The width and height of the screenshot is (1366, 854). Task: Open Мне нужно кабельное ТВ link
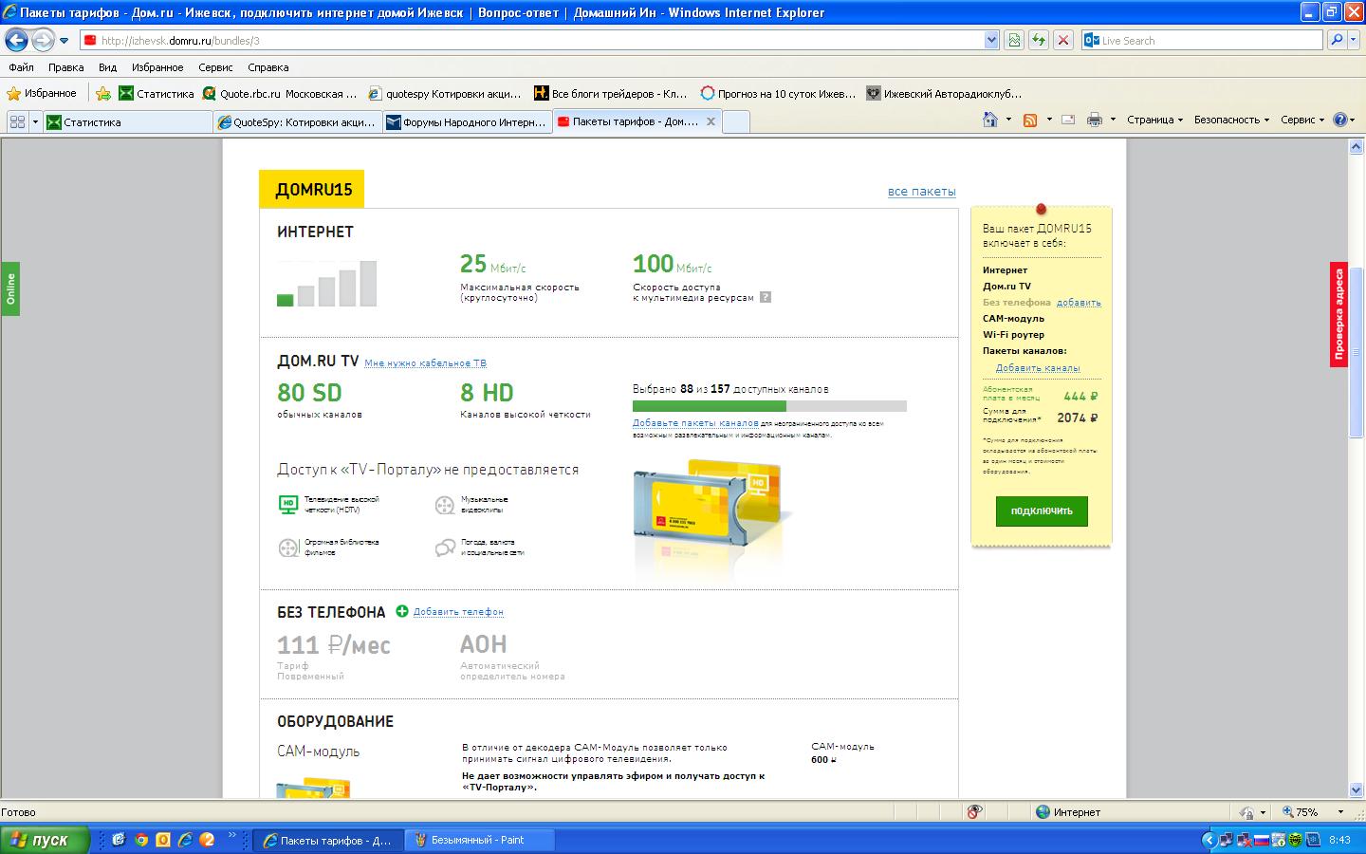[x=425, y=363]
